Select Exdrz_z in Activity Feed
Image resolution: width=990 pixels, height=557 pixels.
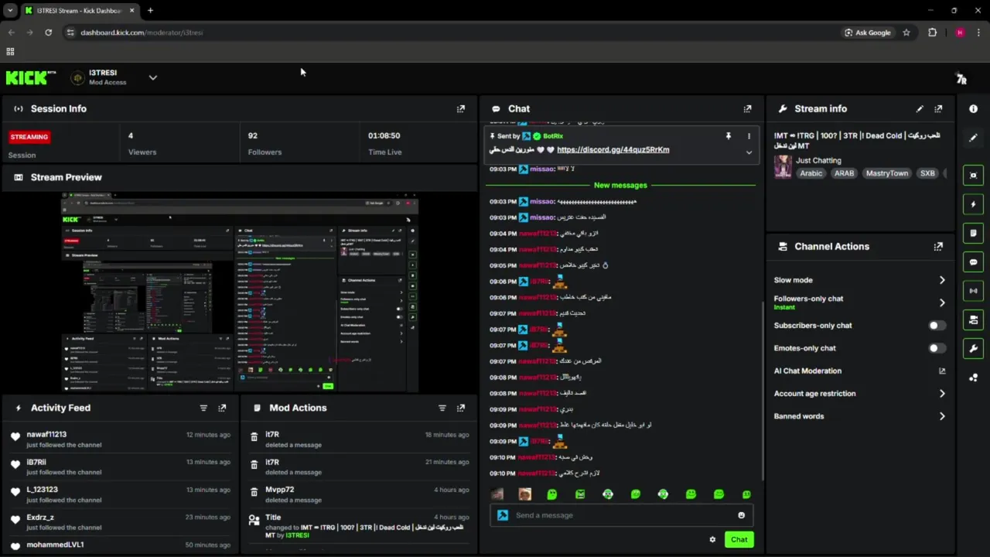[40, 518]
